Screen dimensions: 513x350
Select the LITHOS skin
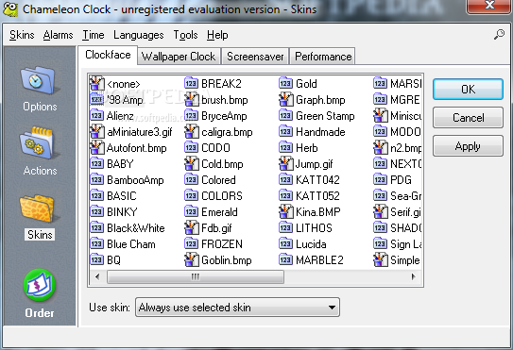314,227
